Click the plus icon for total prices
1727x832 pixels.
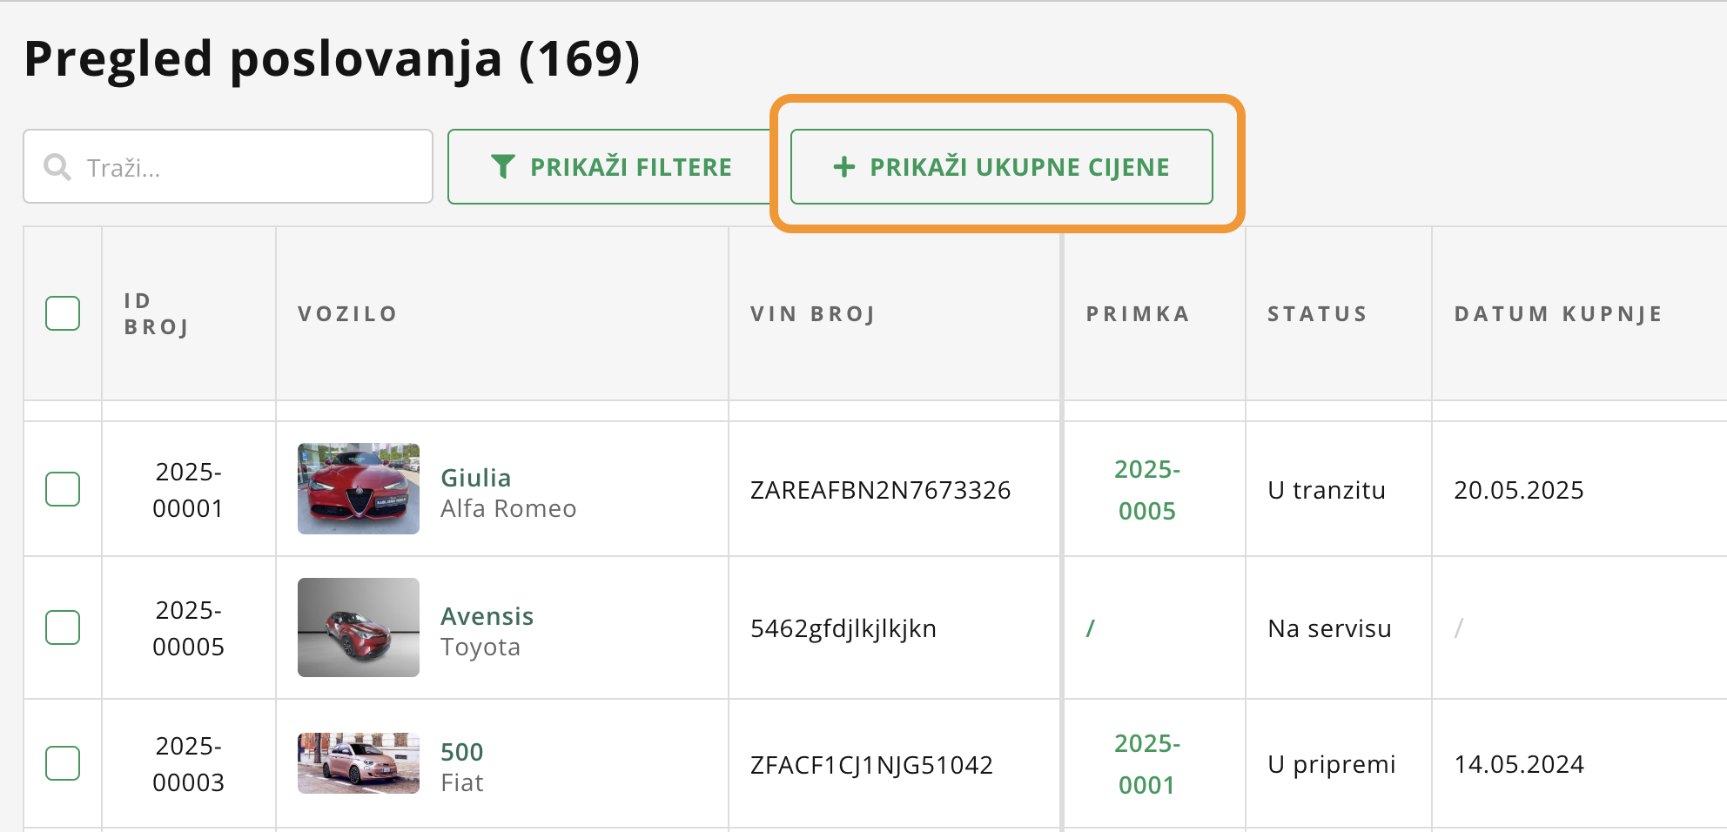(843, 167)
